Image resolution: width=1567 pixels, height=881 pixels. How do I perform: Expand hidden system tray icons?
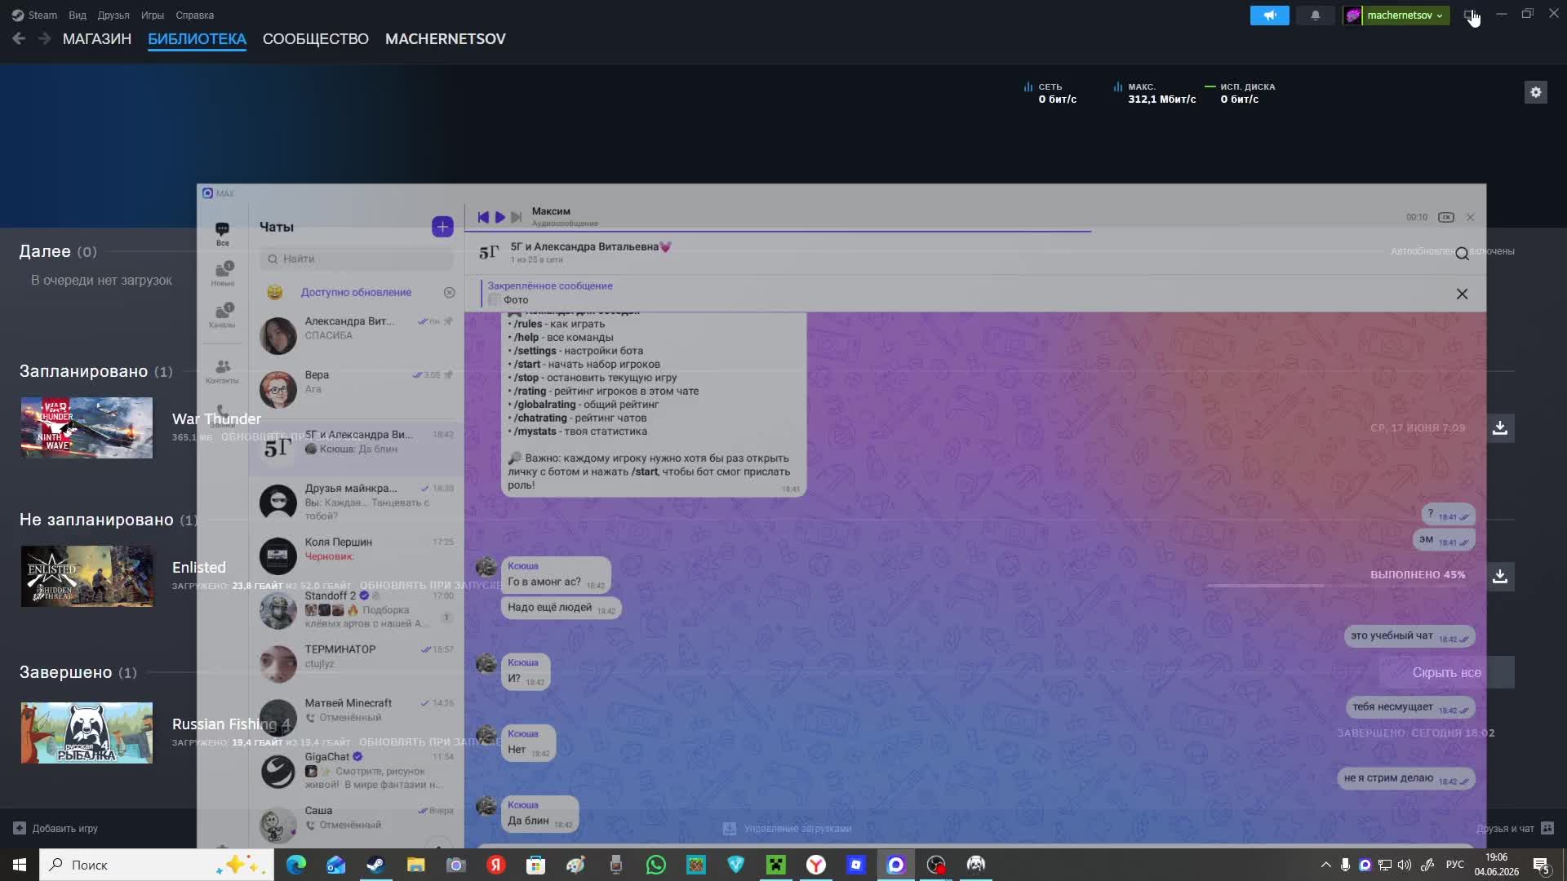(1325, 865)
